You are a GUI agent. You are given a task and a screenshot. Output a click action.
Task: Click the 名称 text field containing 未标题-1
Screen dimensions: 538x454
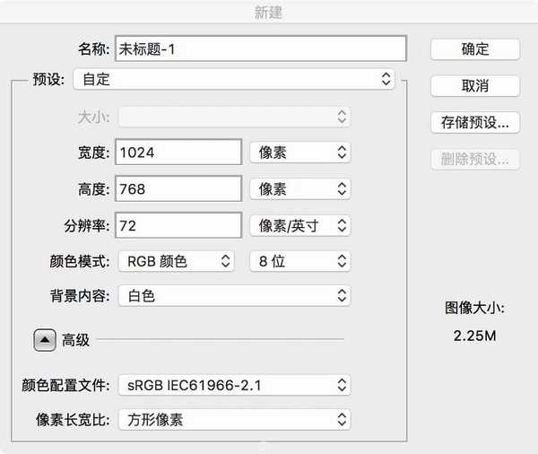261,48
